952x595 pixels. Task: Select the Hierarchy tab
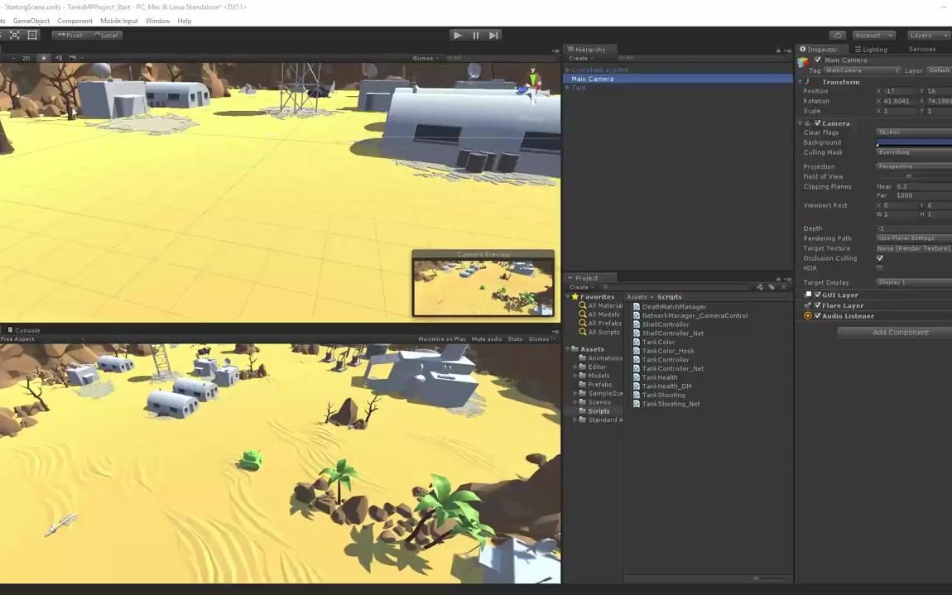click(x=589, y=49)
